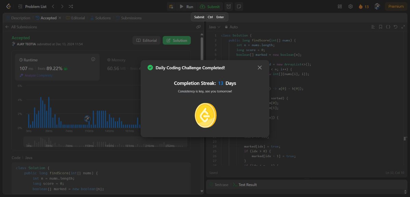The width and height of the screenshot is (410, 197).
Task: Enter fullscreen editor with expand icon
Action: [403, 27]
